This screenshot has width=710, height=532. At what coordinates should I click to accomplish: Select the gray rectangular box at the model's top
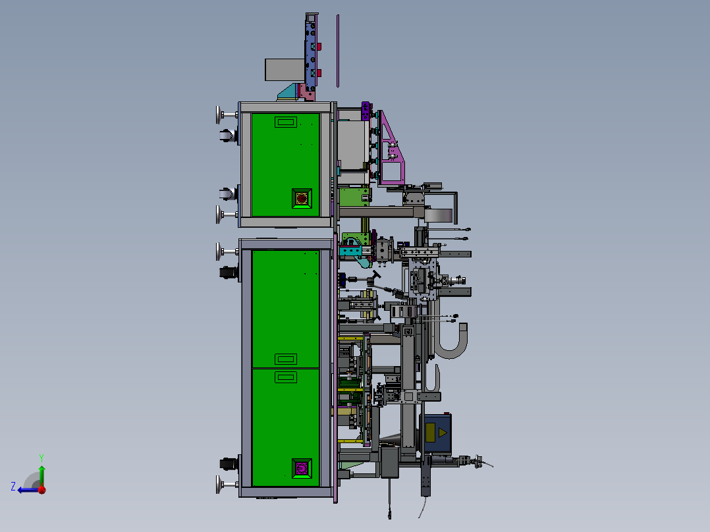click(x=285, y=70)
